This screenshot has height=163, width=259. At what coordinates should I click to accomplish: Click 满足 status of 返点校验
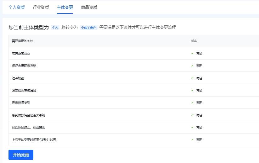pyautogui.click(x=199, y=78)
